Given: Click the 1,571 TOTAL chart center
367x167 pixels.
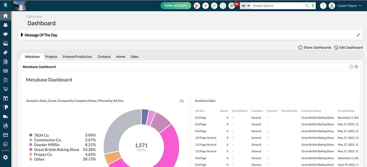Looking at the screenshot, I should pos(141,147).
